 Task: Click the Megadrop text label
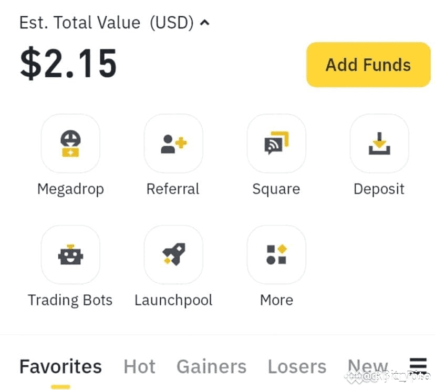pos(70,189)
